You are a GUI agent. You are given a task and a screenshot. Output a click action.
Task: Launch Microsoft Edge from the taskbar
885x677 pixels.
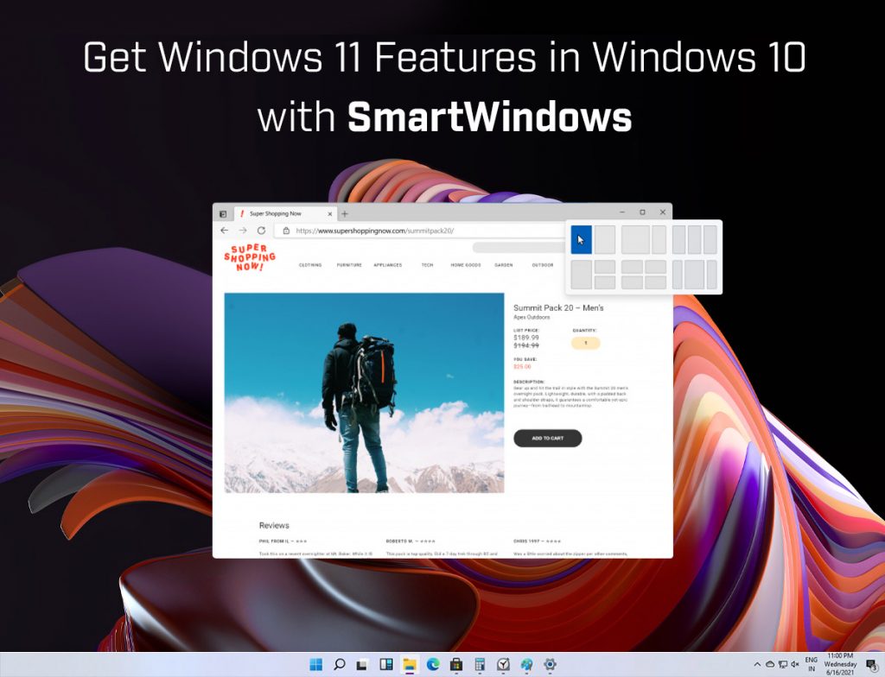pyautogui.click(x=432, y=665)
